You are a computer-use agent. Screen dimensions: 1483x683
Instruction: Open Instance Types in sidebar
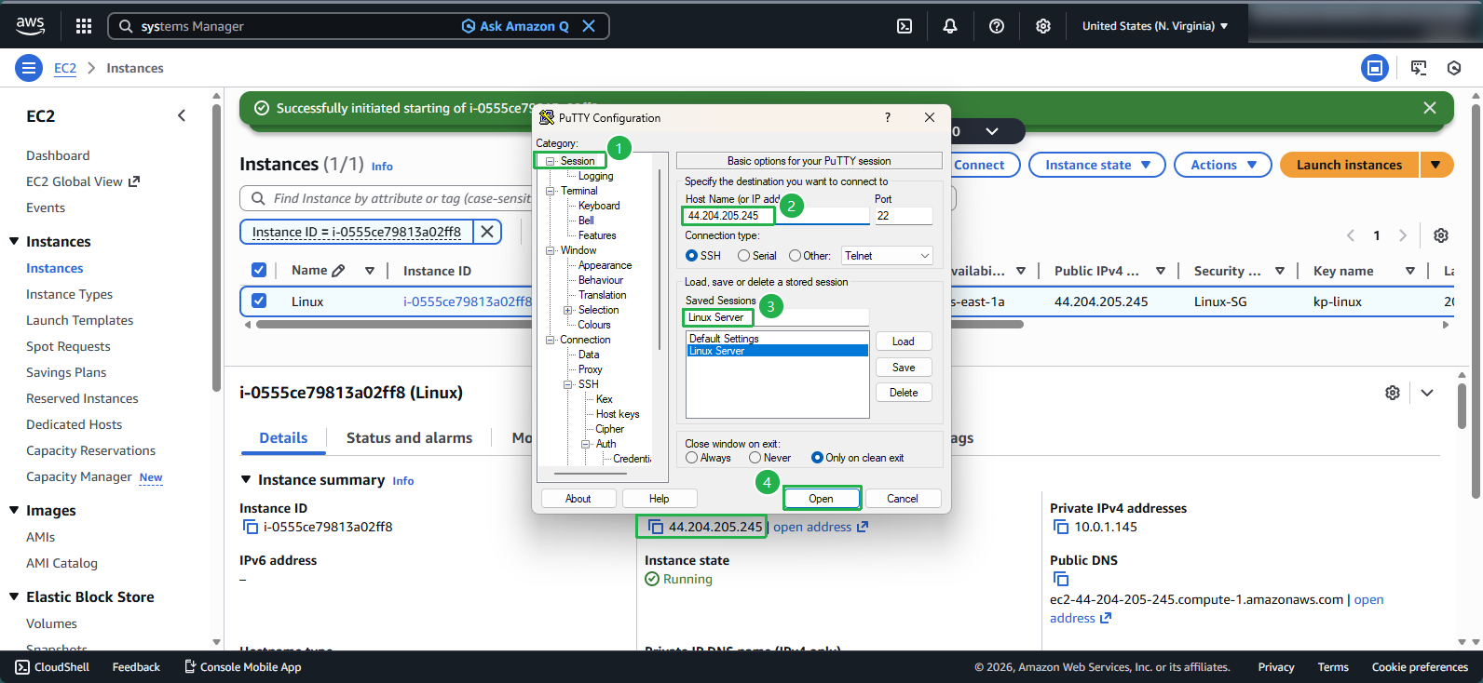point(69,294)
